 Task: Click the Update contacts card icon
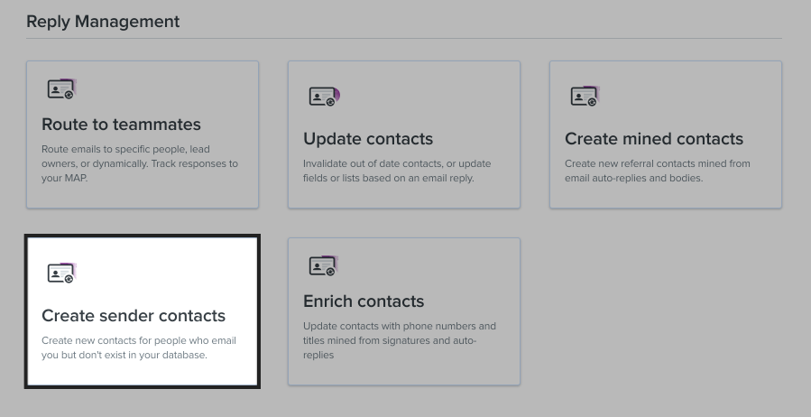tap(324, 97)
